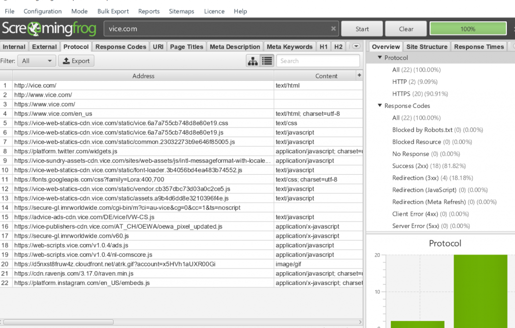The image size is (515, 328).
Task: Open the Filter dropdown set to All
Action: [x=36, y=61]
